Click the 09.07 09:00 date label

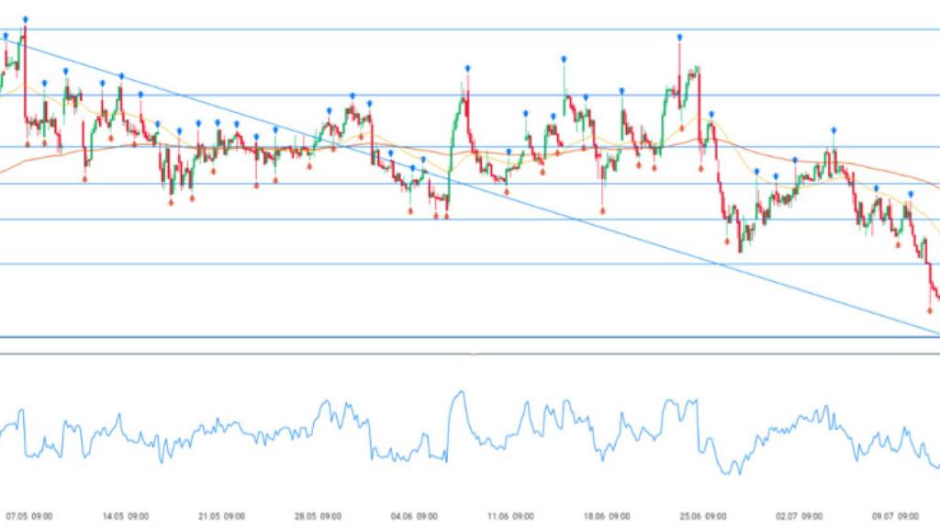897,516
